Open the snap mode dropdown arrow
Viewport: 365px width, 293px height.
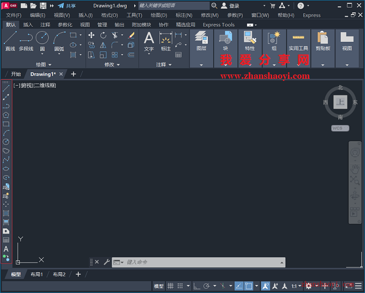(188, 286)
